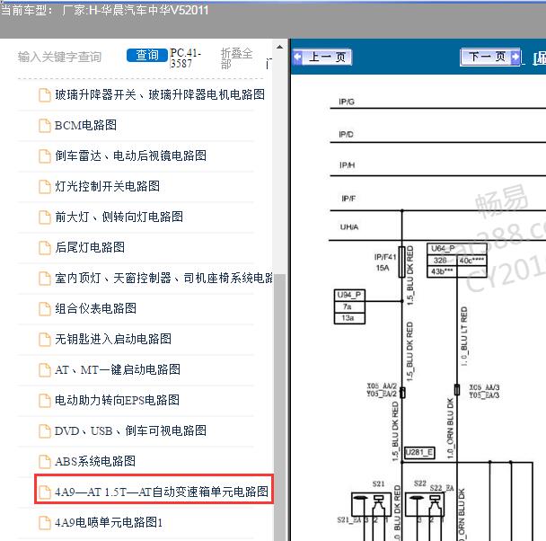
Task: Click the list scrollbar up arrow
Action: click(x=279, y=47)
